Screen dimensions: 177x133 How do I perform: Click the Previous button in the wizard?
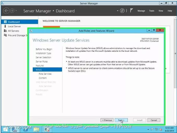(x=107, y=120)
